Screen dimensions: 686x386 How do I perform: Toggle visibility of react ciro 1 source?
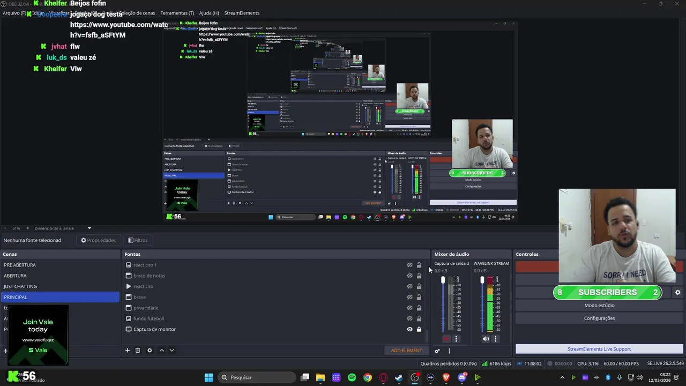click(409, 265)
